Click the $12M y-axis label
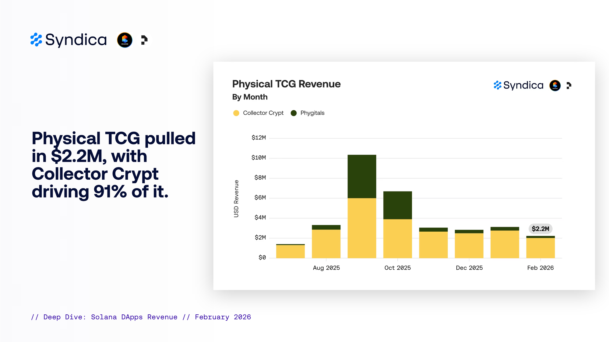609x342 pixels. (259, 138)
